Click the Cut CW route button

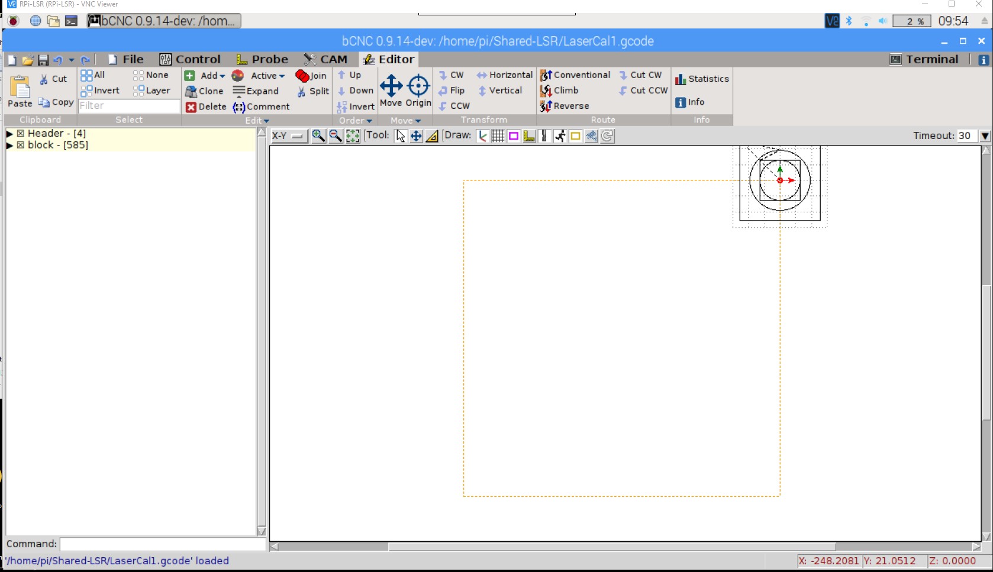point(640,75)
